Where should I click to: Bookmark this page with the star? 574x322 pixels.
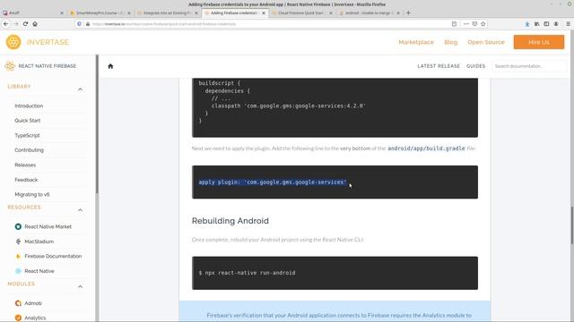pos(483,24)
